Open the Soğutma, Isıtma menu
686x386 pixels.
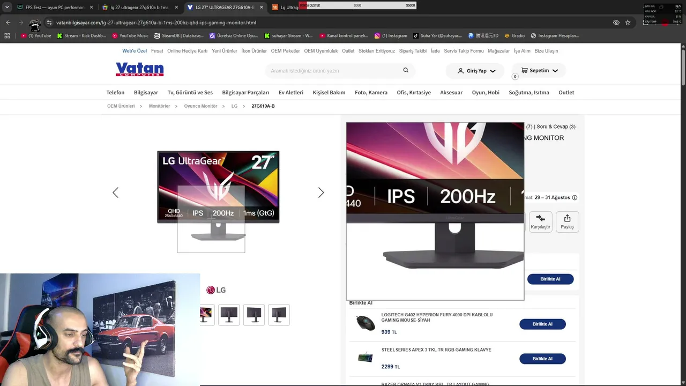(529, 92)
